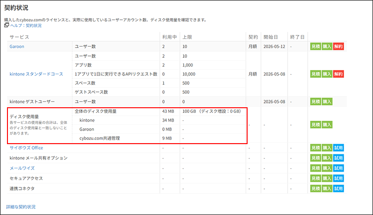
Task: Click 100 GB（ディスク増設：0 GB） limit cell
Action: 212,111
